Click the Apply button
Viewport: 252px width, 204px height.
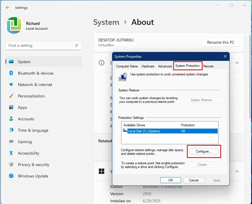217,180
